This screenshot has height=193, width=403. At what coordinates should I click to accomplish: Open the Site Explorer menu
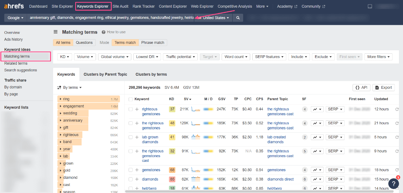pos(62,6)
